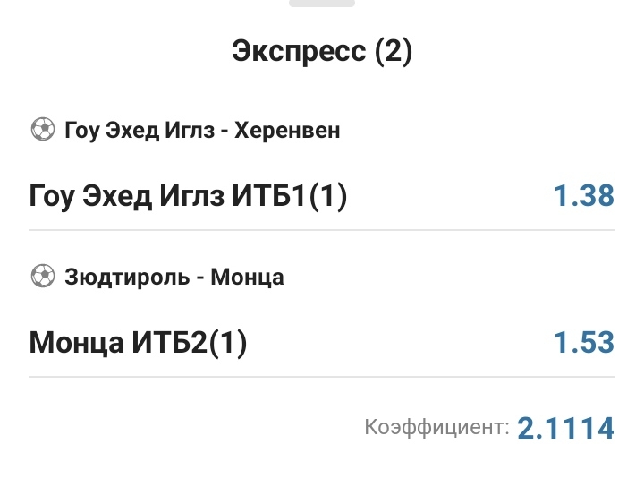Tap the ИТБ1(1) market text
This screenshot has width=644, height=487.
pyautogui.click(x=289, y=195)
